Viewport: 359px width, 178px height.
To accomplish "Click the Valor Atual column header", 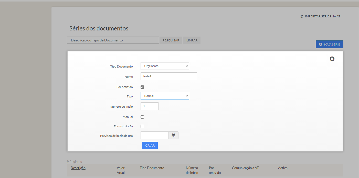I will coord(121,170).
